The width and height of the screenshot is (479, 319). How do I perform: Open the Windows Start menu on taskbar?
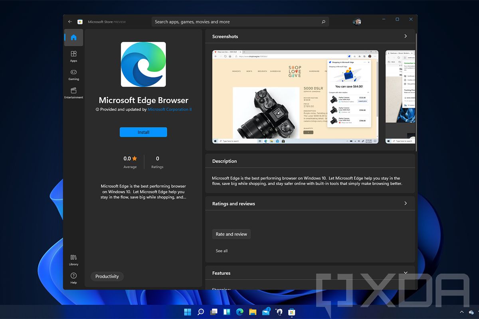pos(187,312)
